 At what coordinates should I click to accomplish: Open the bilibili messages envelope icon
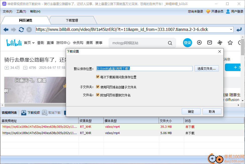point(210,42)
